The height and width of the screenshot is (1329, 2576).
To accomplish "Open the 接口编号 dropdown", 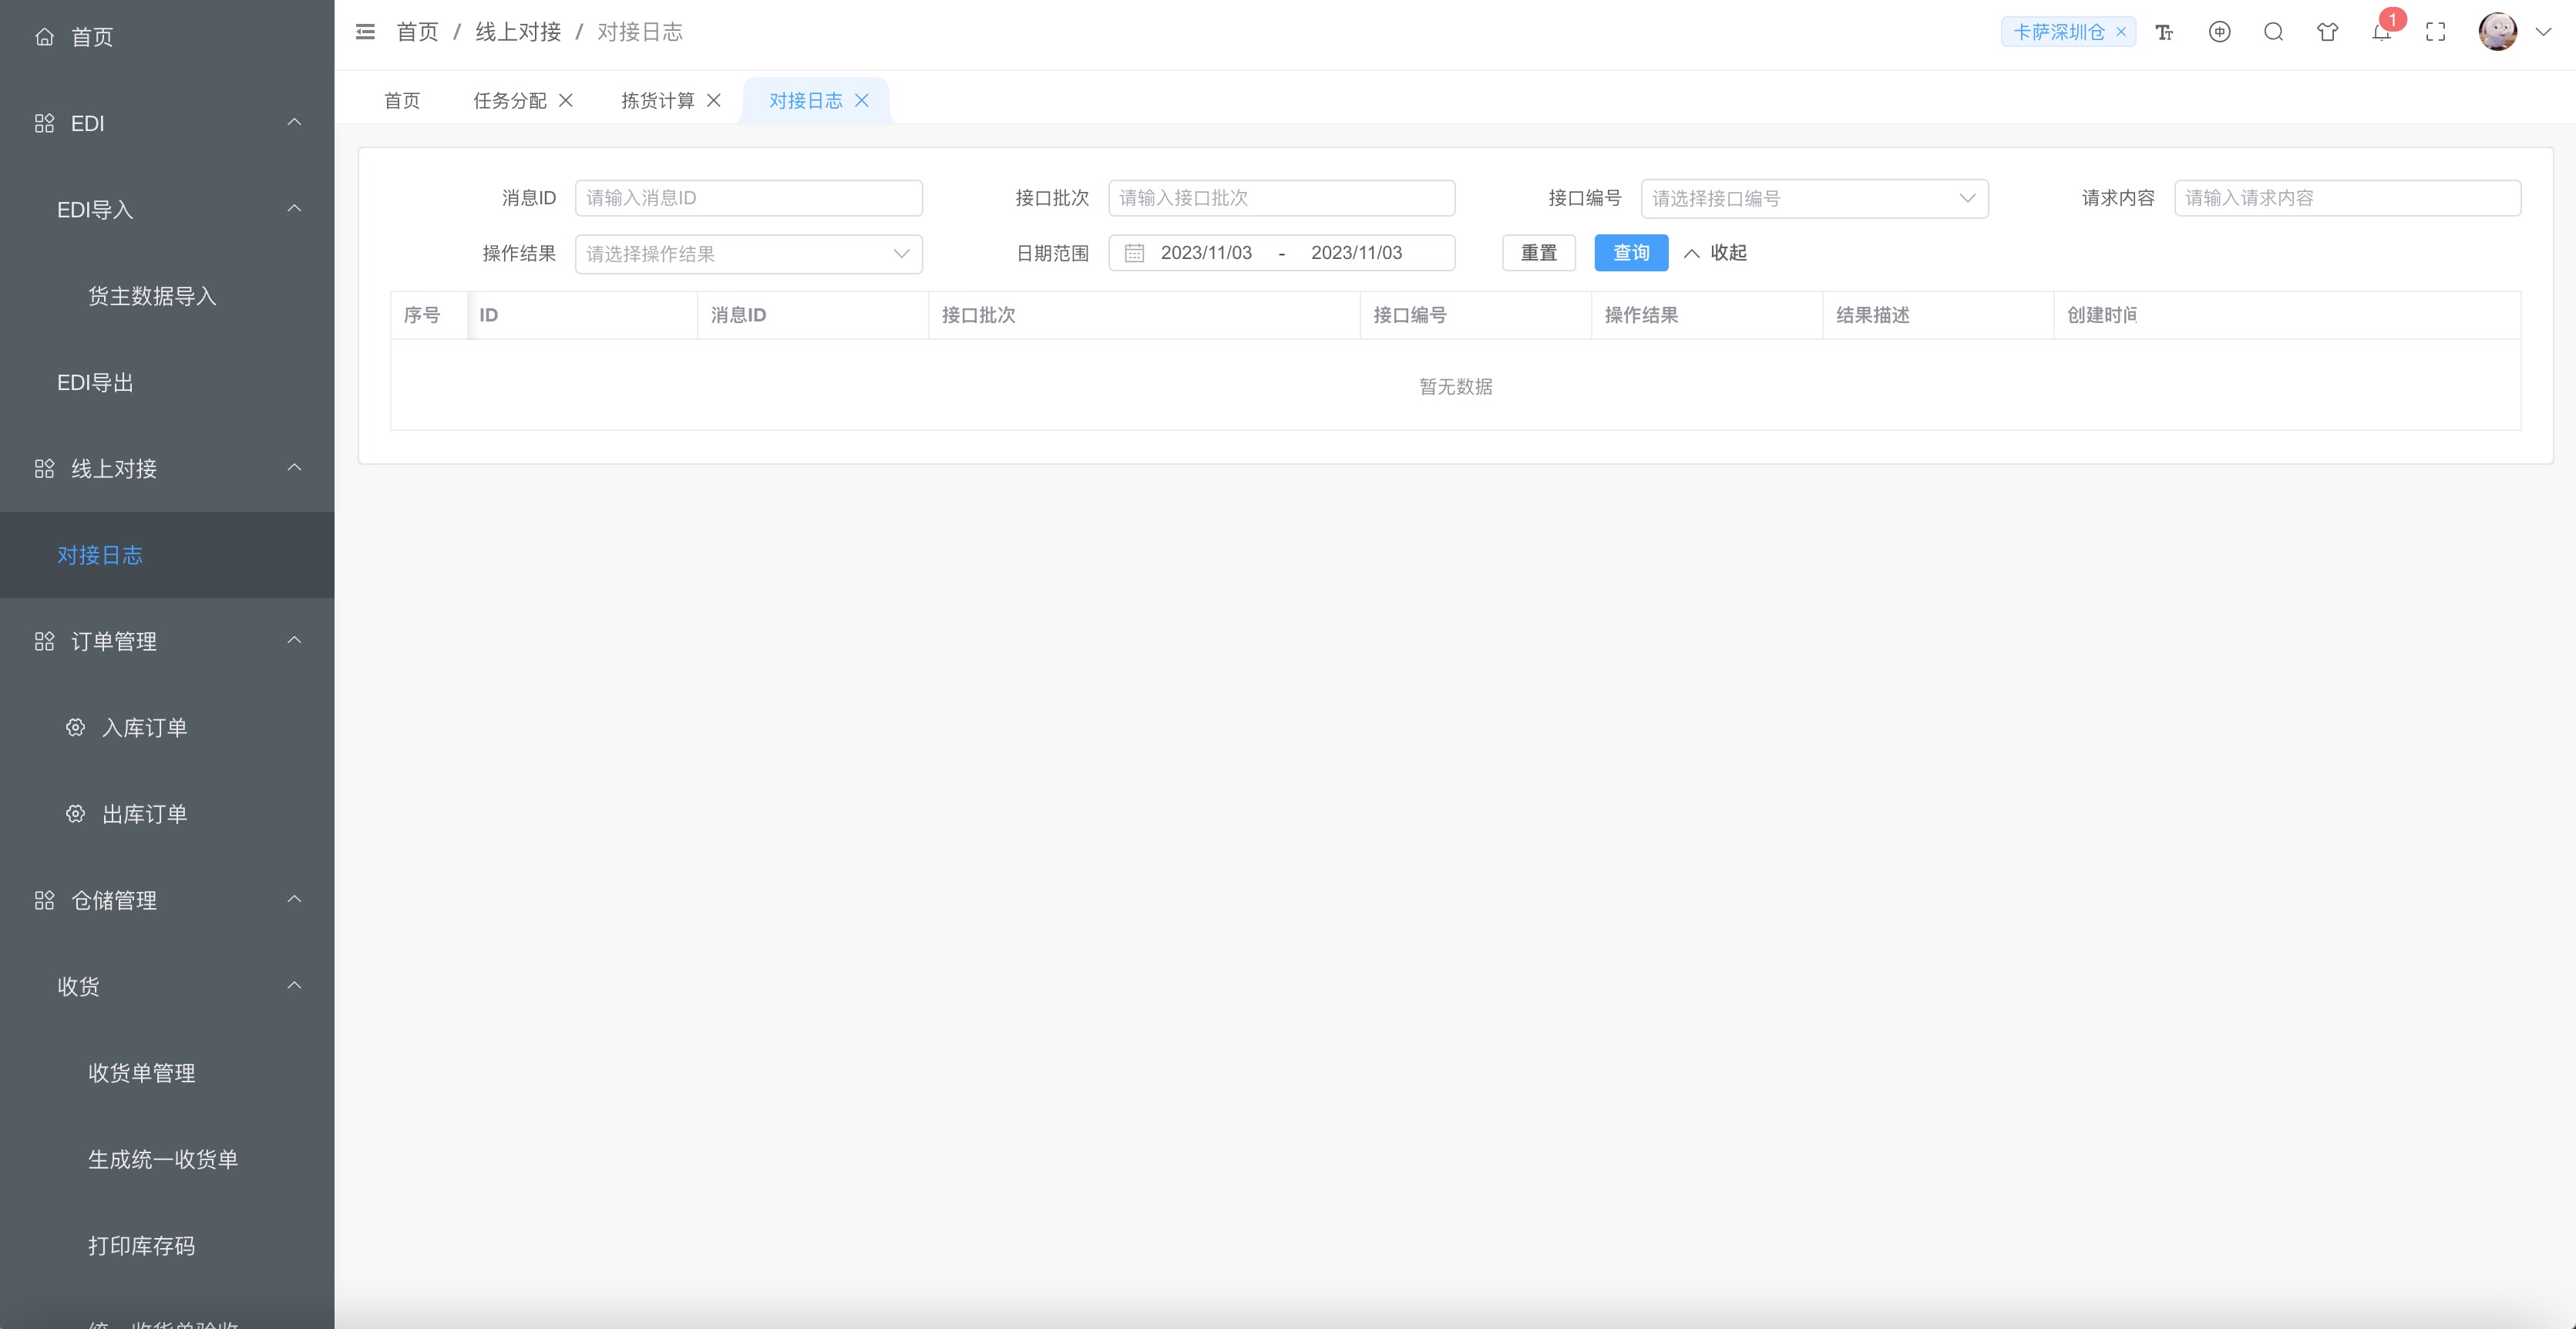I will tap(1813, 198).
